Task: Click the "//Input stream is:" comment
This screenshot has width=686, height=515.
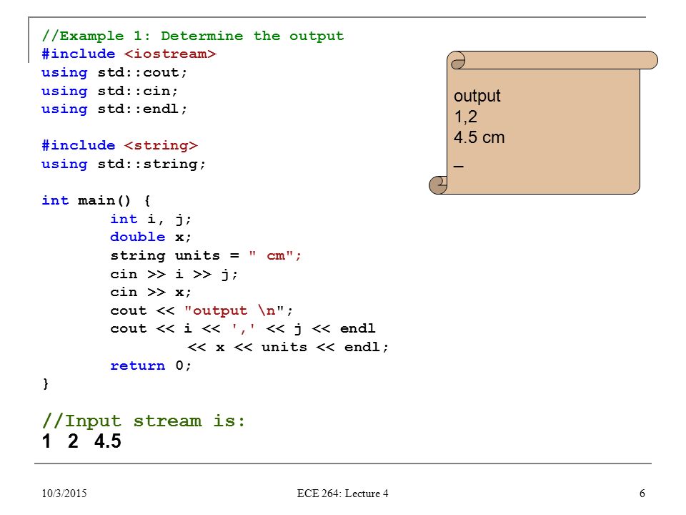Action: pos(144,421)
